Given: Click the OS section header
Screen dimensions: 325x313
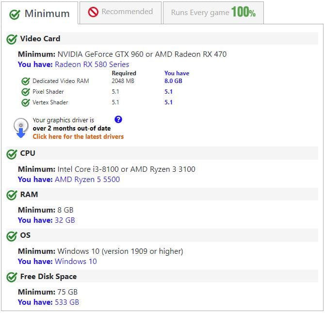Looking at the screenshot, I should pos(162,235).
